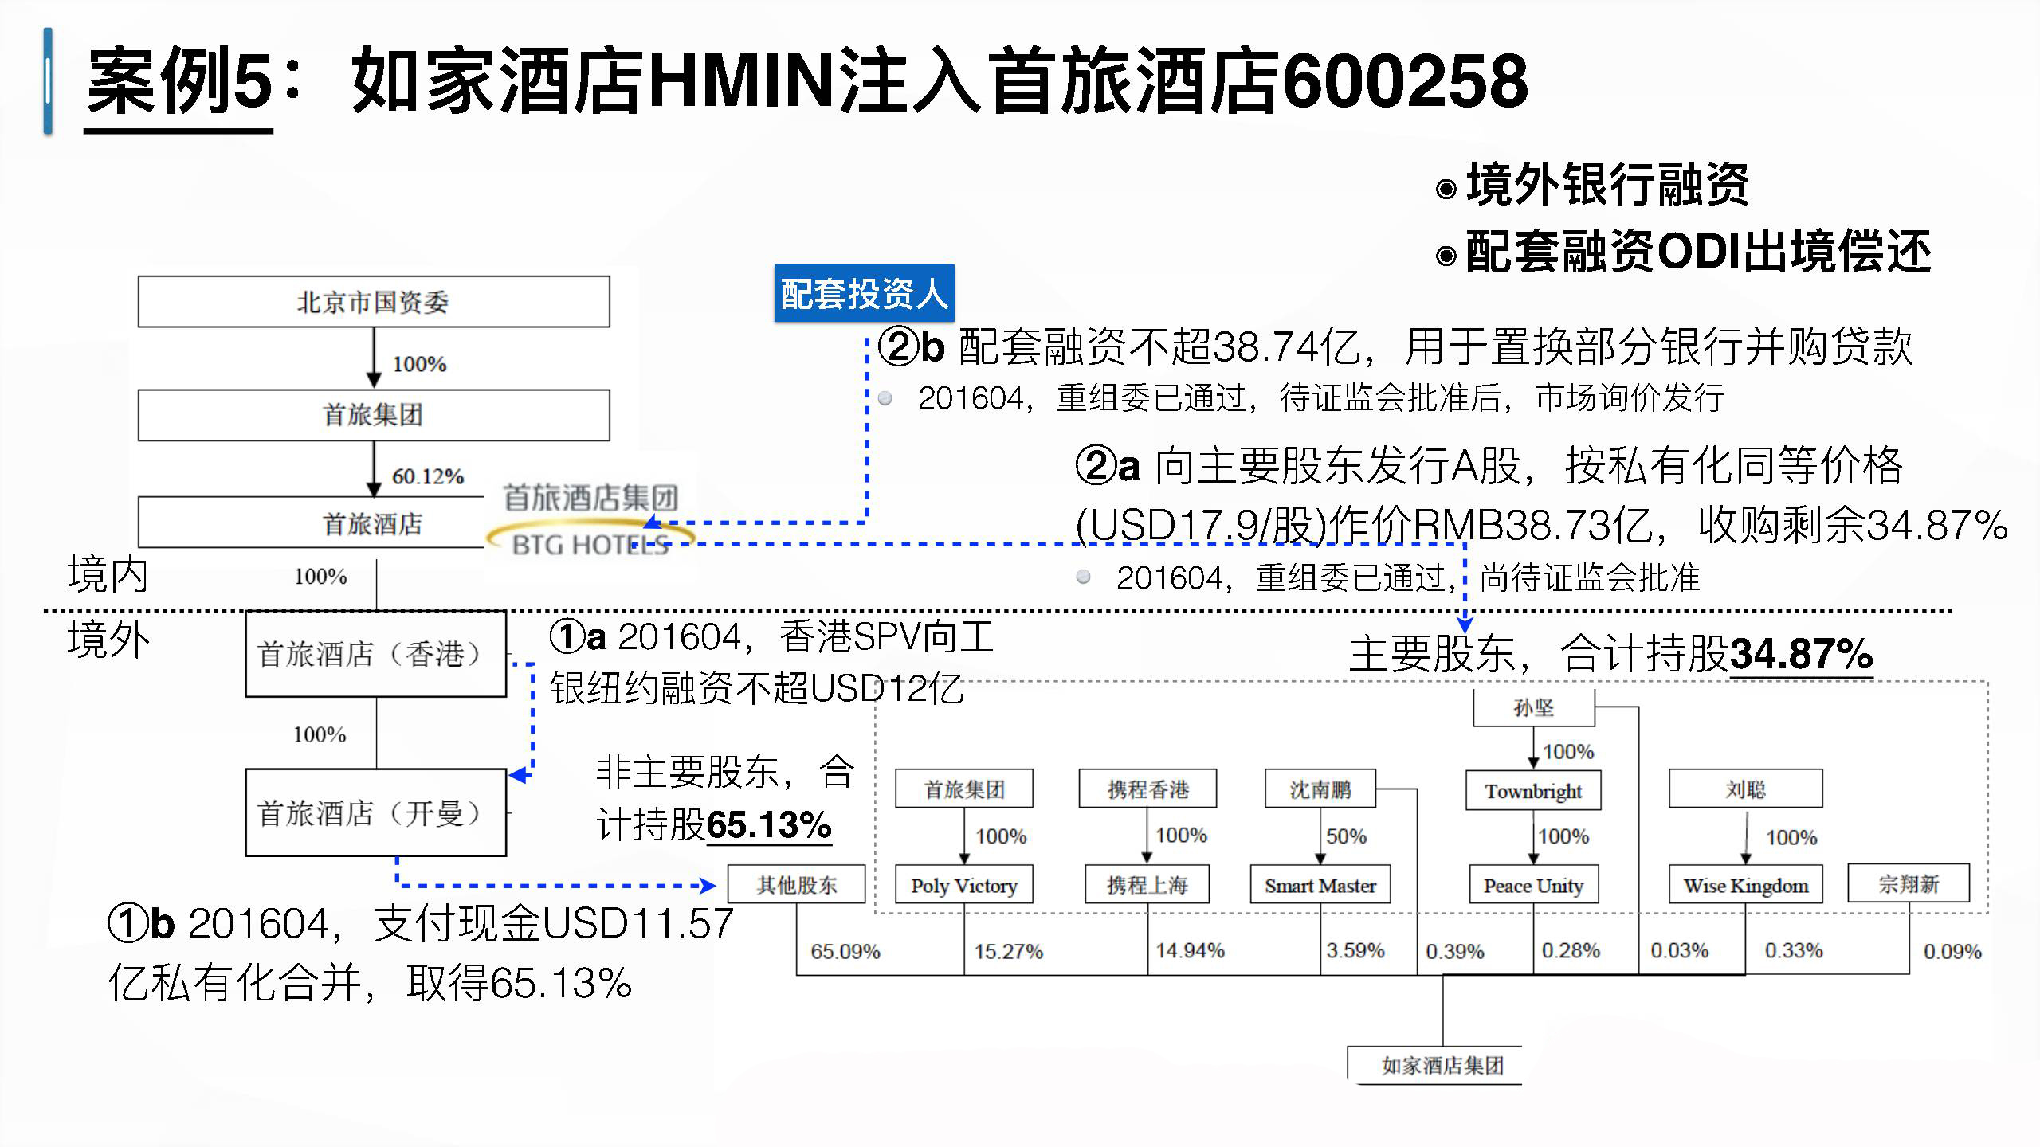
Task: Select the 沈南鹏 box
Action: click(x=1320, y=789)
